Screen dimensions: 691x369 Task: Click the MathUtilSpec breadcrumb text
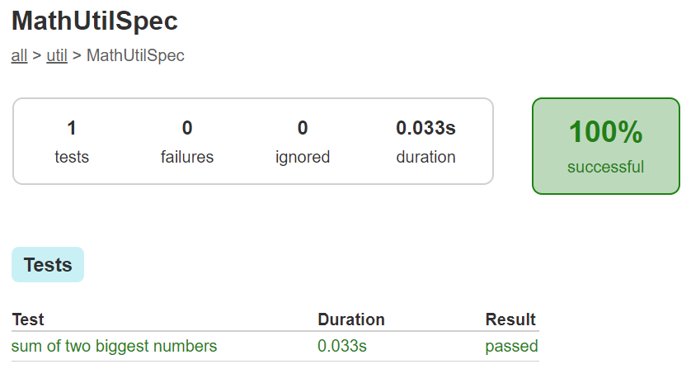point(135,56)
